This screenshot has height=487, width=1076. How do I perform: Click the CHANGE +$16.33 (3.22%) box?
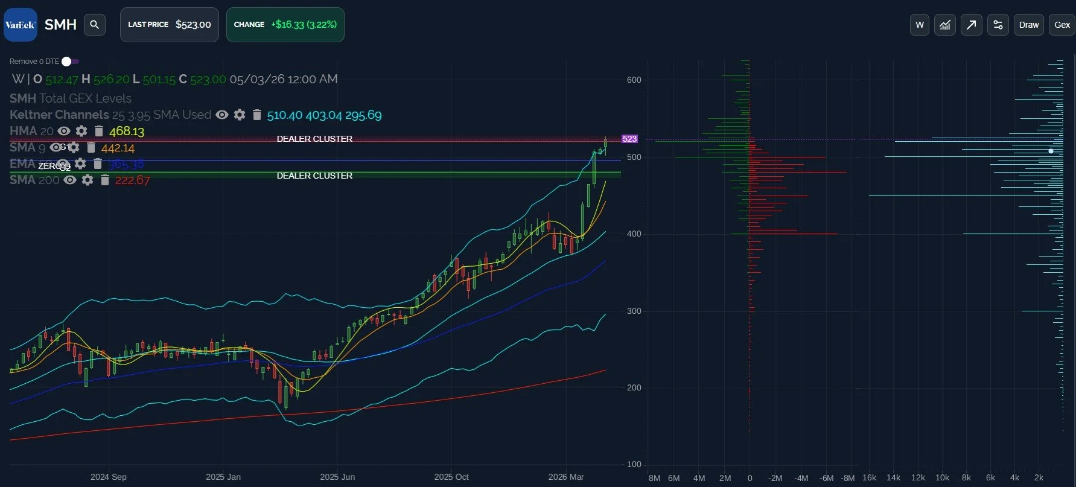point(285,25)
